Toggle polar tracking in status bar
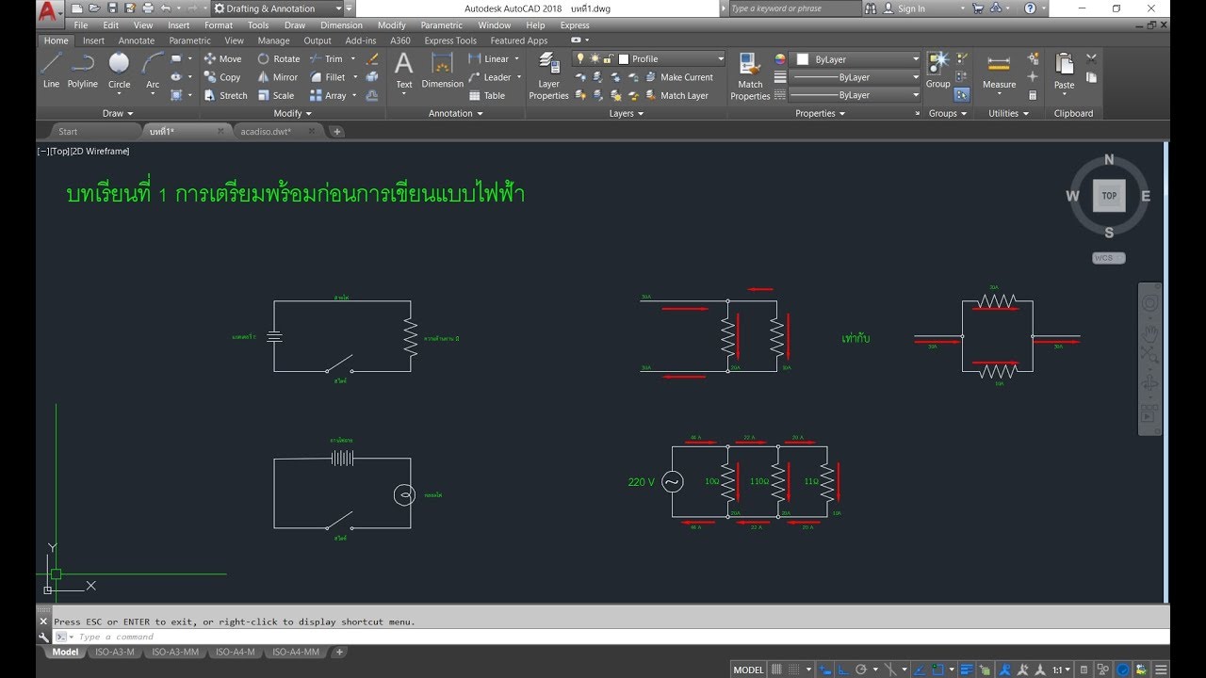The image size is (1206, 678). point(861,670)
